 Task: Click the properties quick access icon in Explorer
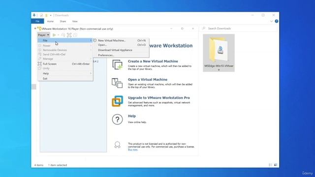(41, 15)
